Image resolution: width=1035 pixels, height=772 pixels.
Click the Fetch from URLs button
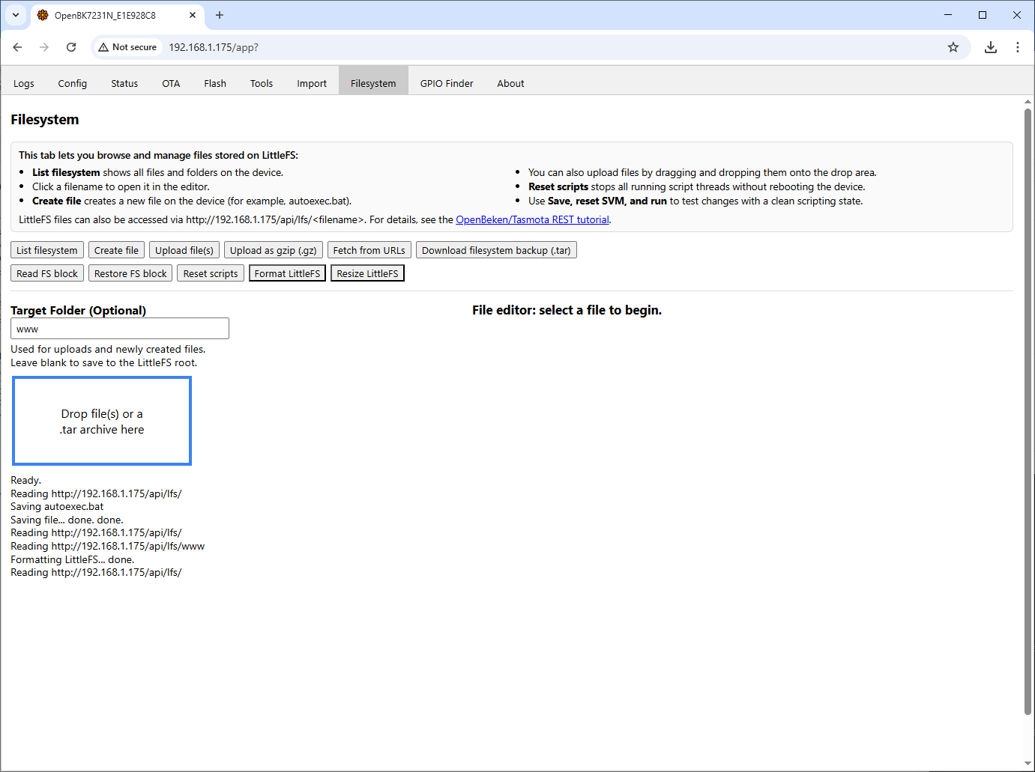tap(369, 250)
